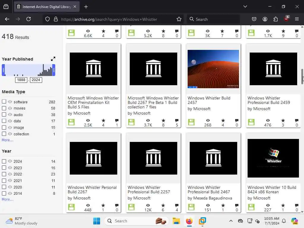Click the address bar URL

click(109, 19)
